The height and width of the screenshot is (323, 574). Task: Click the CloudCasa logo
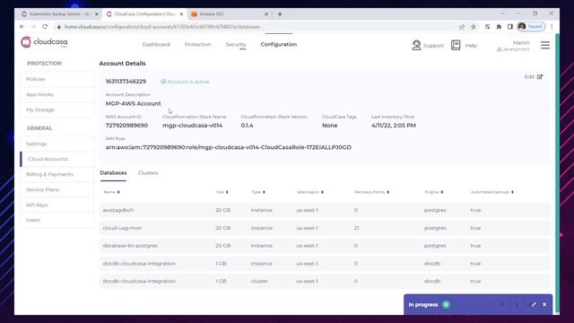coord(44,42)
